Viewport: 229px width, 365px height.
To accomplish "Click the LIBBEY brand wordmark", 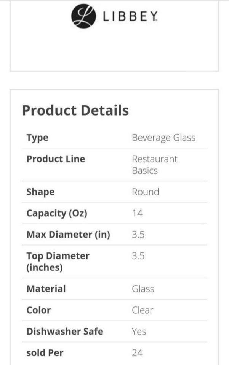I will click(x=129, y=16).
